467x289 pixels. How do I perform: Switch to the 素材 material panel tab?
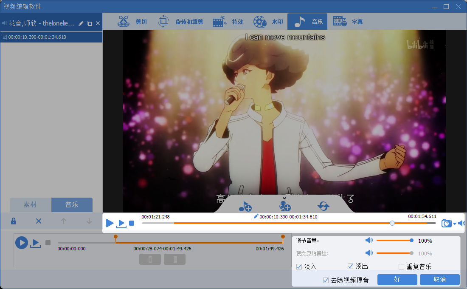31,204
